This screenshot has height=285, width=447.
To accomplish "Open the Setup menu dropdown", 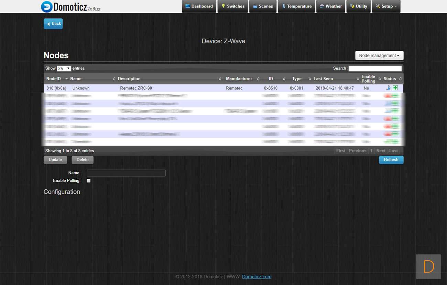I will pyautogui.click(x=386, y=7).
